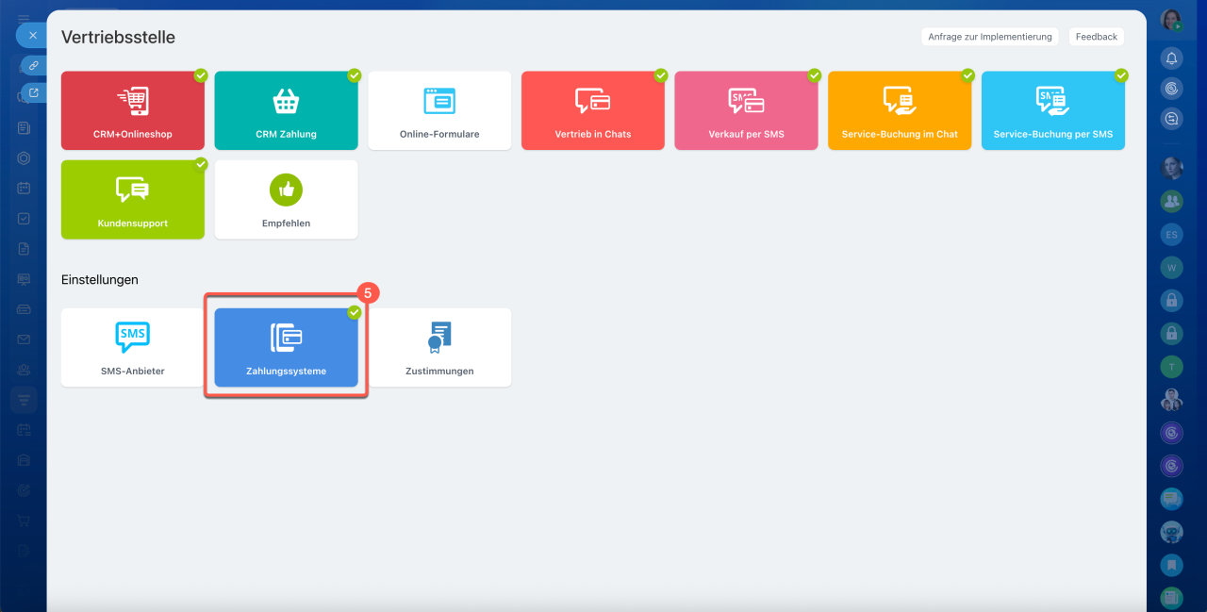This screenshot has width=1207, height=612.
Task: Open the Zahlungssysteme settings tile
Action: click(x=286, y=347)
